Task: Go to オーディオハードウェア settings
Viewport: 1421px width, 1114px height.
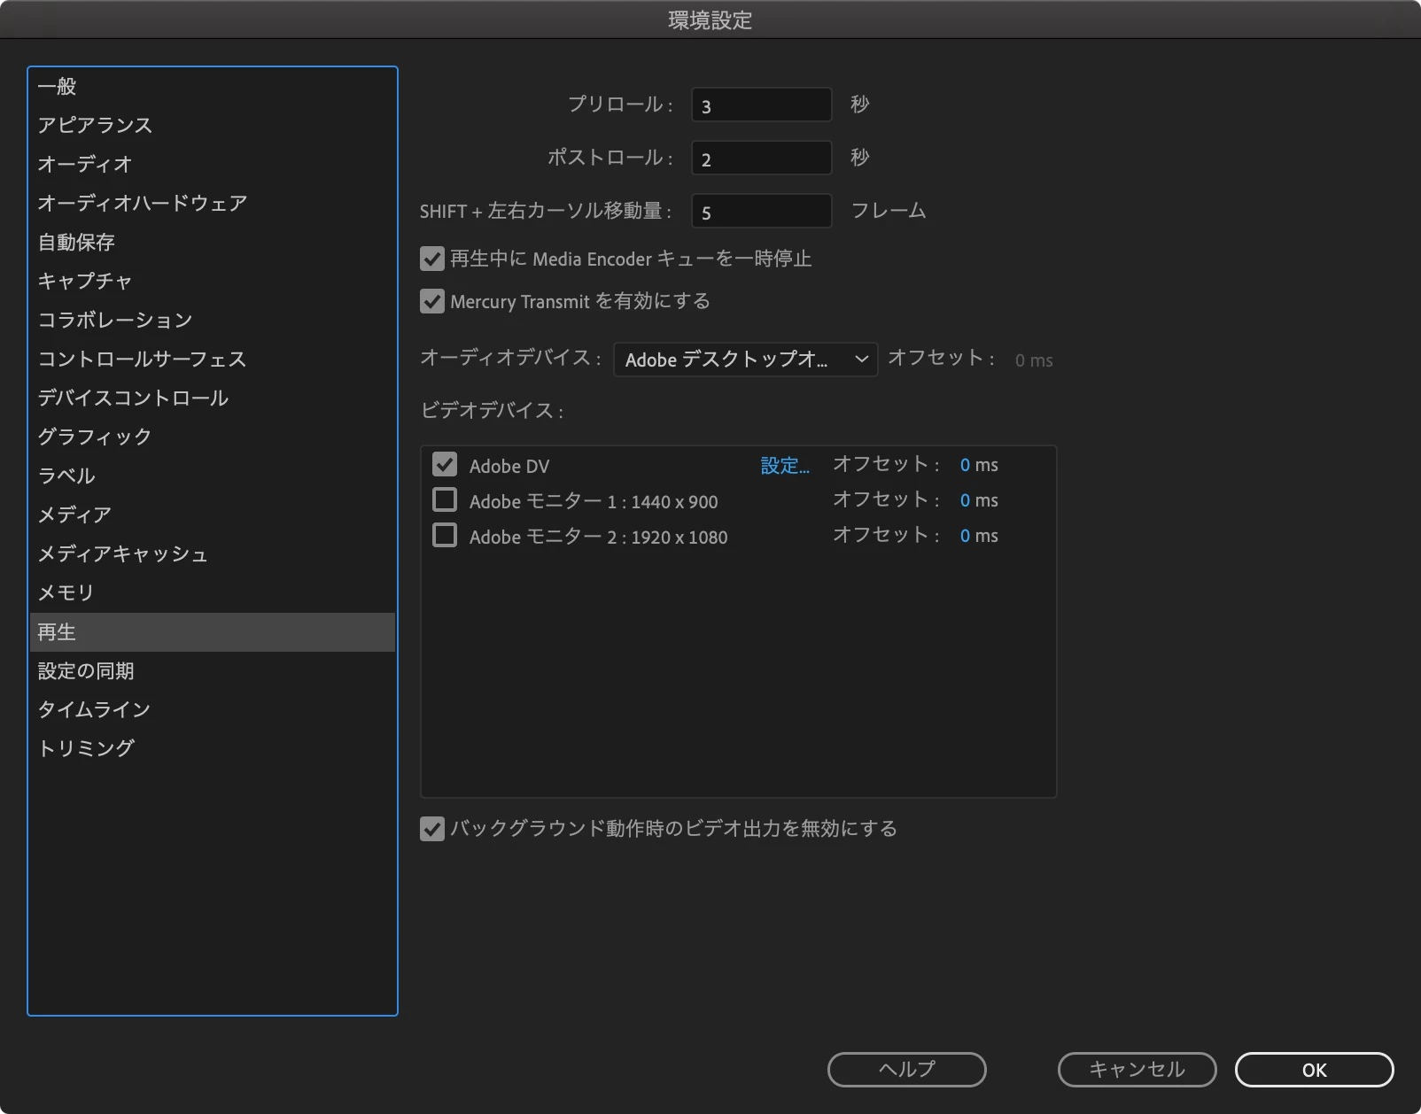Action: coord(212,204)
